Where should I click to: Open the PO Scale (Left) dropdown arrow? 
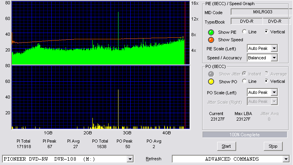[x=274, y=92]
